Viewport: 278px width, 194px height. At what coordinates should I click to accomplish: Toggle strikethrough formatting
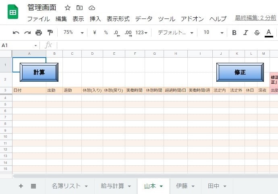click(257, 33)
